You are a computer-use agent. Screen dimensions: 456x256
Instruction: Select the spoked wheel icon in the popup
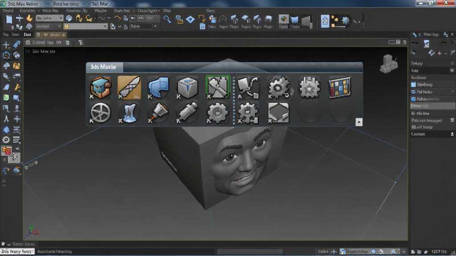(100, 112)
